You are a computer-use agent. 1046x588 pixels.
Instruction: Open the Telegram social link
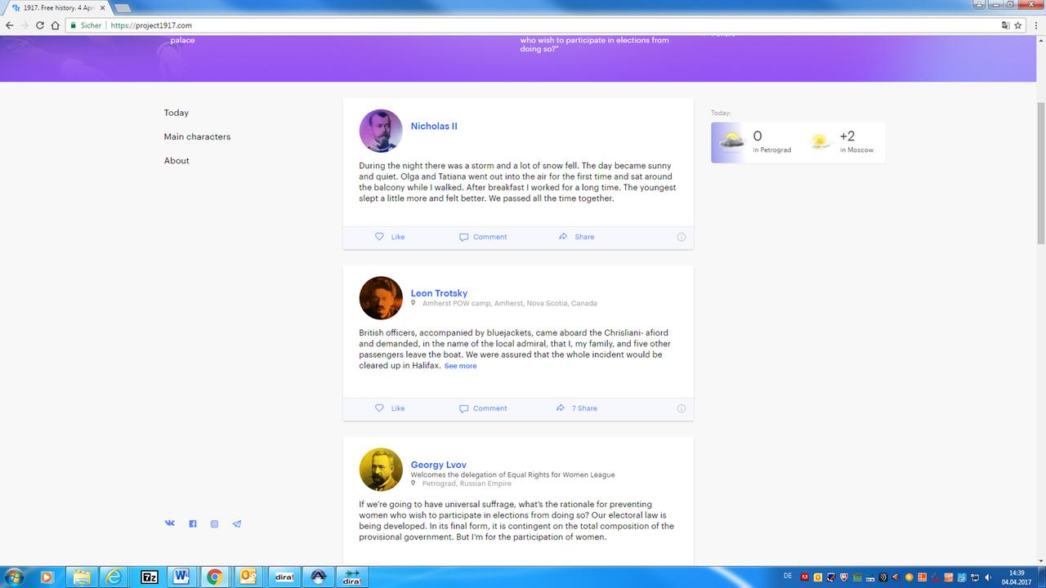click(237, 524)
